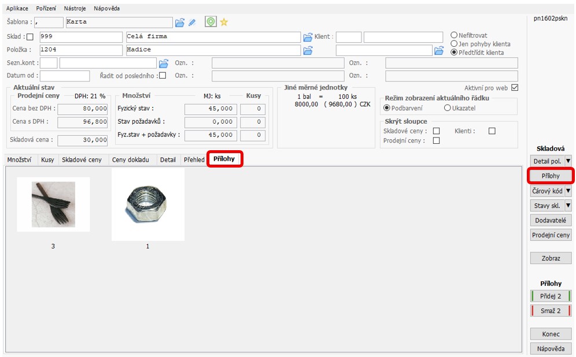Click the Sklad code field with 999
The width and height of the screenshot is (576, 357).
pyautogui.click(x=81, y=37)
